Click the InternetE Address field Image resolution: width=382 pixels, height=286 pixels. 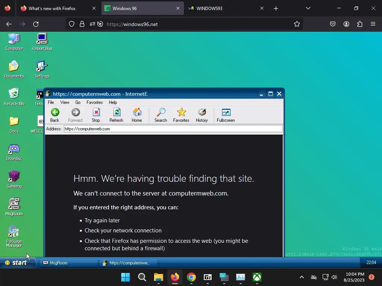(173, 129)
